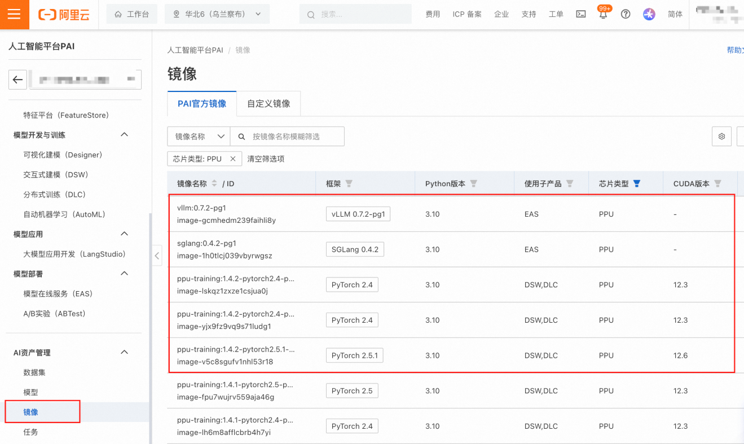Viewport: 744px width, 444px height.
Task: Click the PyTorch 2.5.1 framework tag
Action: [x=355, y=355]
